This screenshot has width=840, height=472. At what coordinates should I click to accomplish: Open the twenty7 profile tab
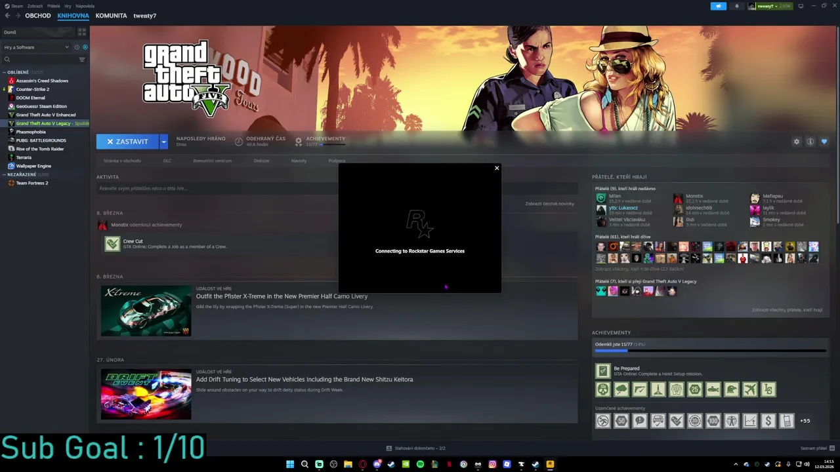tap(144, 15)
